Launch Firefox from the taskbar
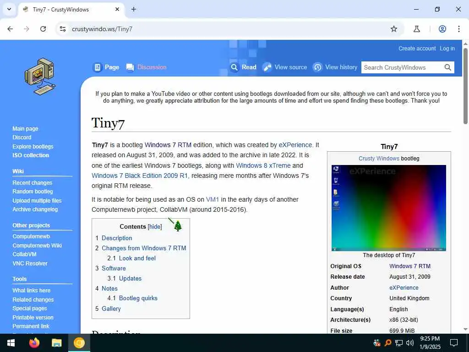The width and height of the screenshot is (469, 352). click(x=34, y=343)
